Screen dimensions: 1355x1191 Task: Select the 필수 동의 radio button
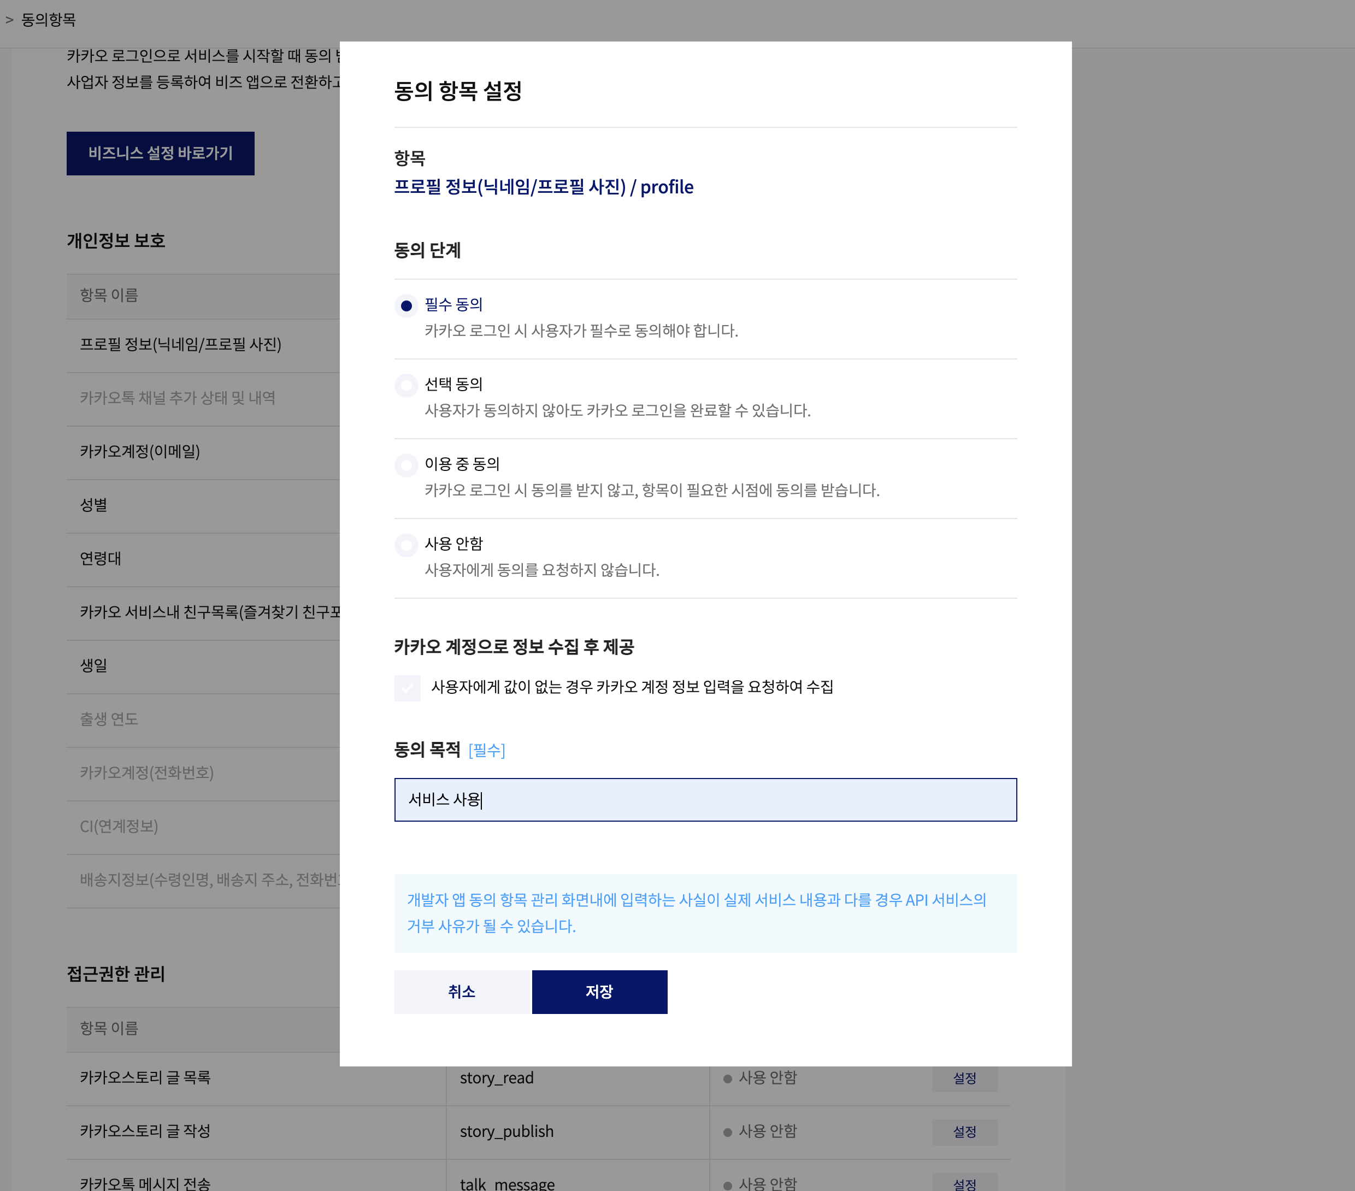coord(406,305)
